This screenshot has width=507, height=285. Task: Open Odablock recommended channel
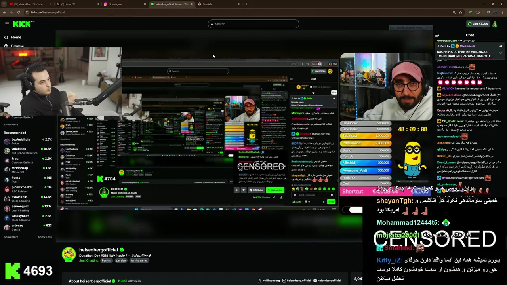(x=28, y=151)
